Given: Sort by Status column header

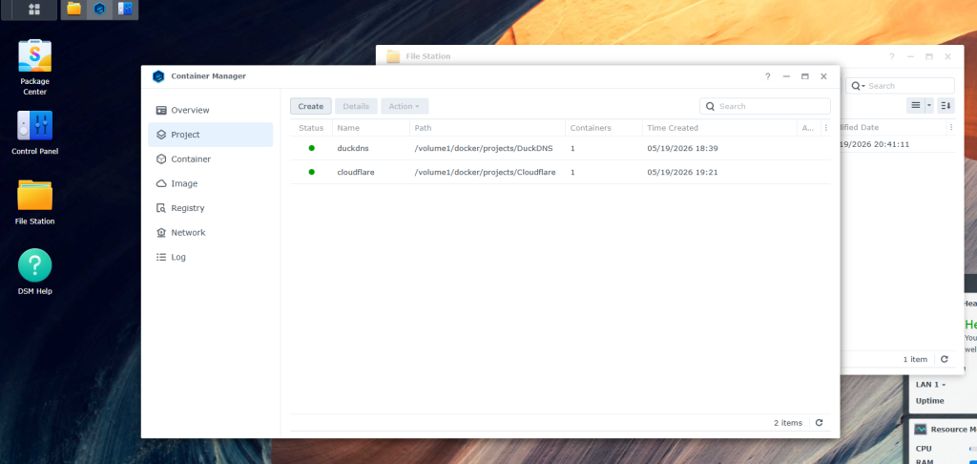Looking at the screenshot, I should point(311,128).
